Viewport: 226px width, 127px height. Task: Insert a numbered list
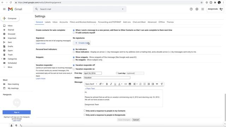click(140, 84)
